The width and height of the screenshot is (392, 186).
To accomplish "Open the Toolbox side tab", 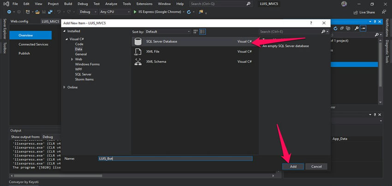I will [x=4, y=48].
